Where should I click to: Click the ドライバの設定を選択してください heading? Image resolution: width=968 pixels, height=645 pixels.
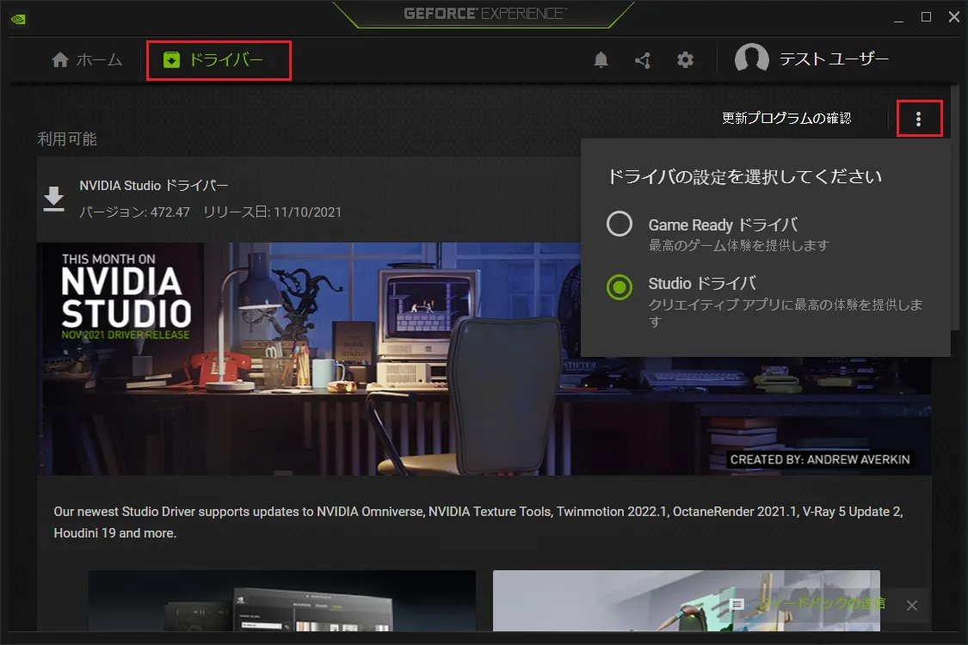tap(744, 176)
